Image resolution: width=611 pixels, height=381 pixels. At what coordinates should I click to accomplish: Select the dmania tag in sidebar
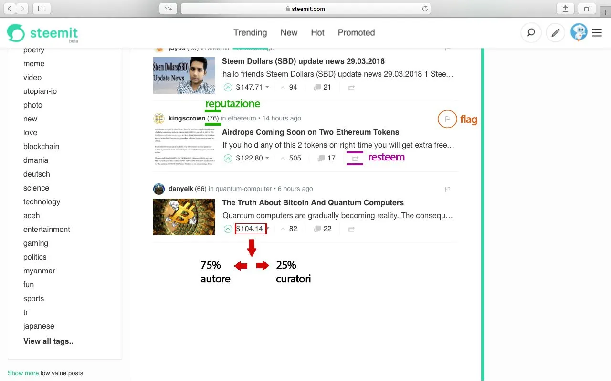pos(36,160)
